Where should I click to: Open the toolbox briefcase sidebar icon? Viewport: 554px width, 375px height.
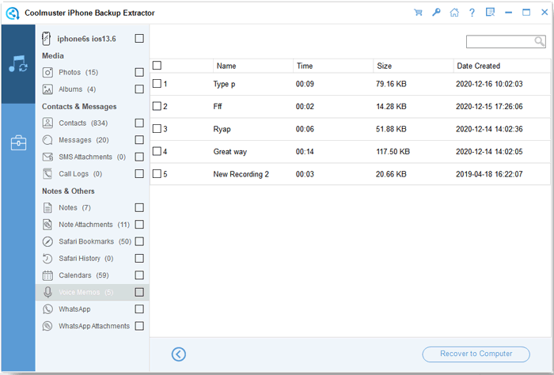click(18, 143)
